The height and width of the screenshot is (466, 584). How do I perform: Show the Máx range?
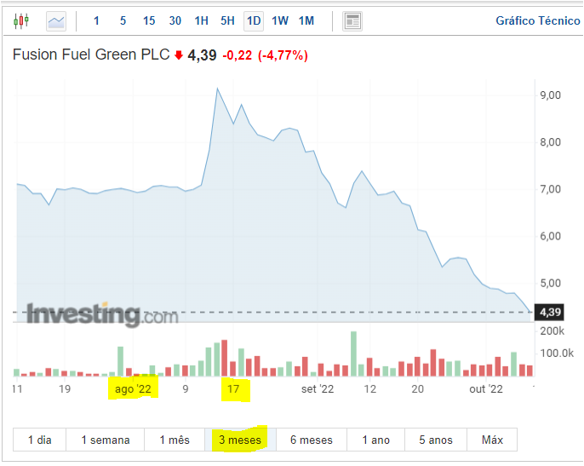(x=492, y=440)
